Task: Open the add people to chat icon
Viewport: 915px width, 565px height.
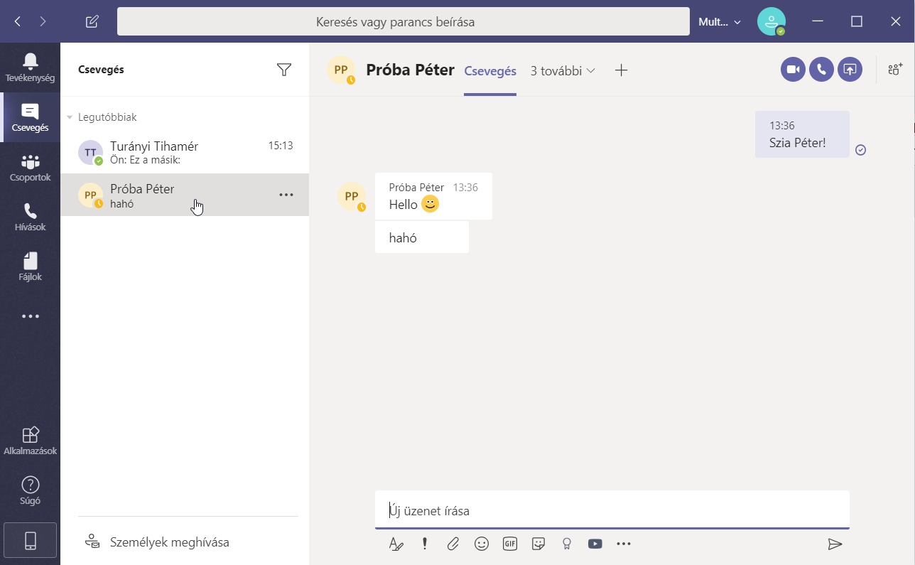Action: pos(895,70)
